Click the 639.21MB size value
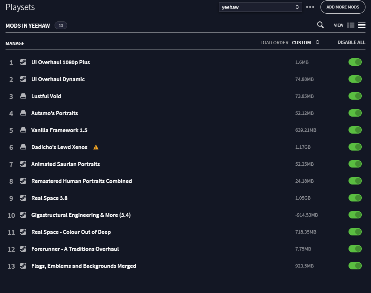 306,130
